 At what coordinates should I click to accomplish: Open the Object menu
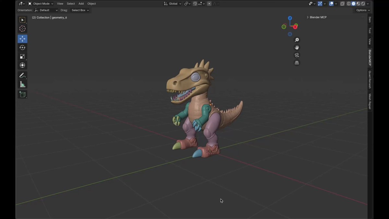click(91, 4)
